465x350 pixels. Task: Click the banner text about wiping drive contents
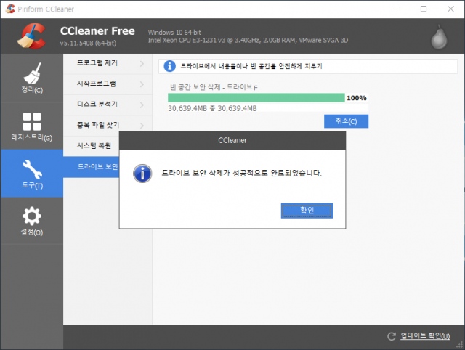tap(251, 66)
